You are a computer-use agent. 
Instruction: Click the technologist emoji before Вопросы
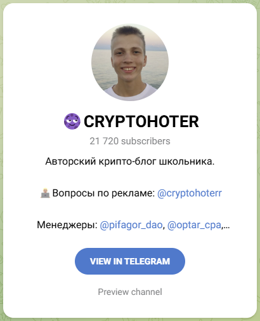pyautogui.click(x=45, y=193)
